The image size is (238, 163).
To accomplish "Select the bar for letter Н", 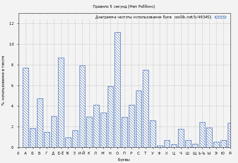I will 111,117.
